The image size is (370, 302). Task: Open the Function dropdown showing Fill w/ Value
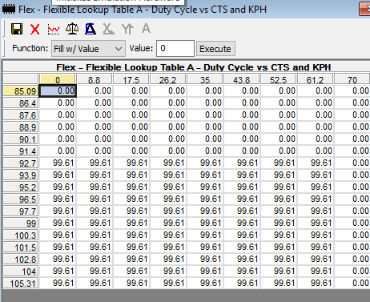tap(88, 49)
